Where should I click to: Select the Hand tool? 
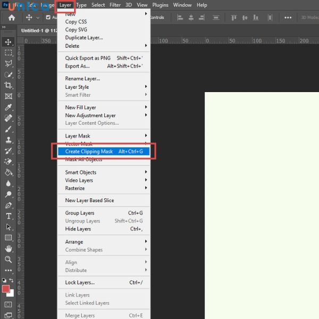point(9,248)
